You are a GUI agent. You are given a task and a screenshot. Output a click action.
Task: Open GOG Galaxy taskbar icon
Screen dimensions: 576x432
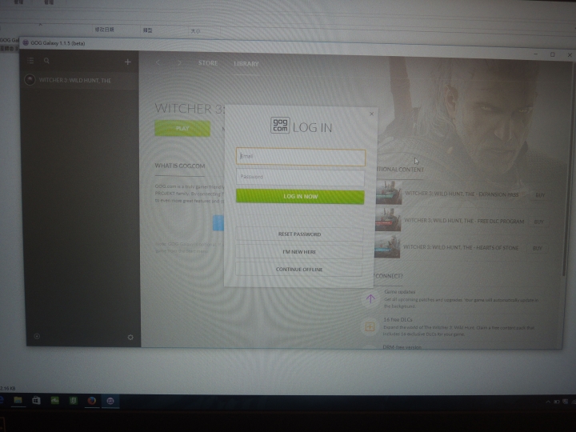[x=110, y=401]
